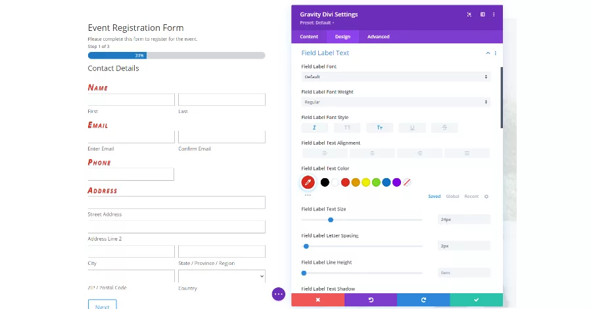Click the settings panel vertical scrollbar
Screen dimensions: 591x309
tap(502, 97)
